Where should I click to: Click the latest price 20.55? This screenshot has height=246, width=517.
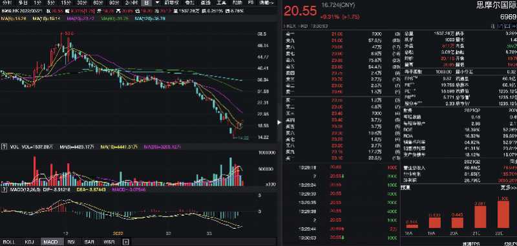[301, 11]
